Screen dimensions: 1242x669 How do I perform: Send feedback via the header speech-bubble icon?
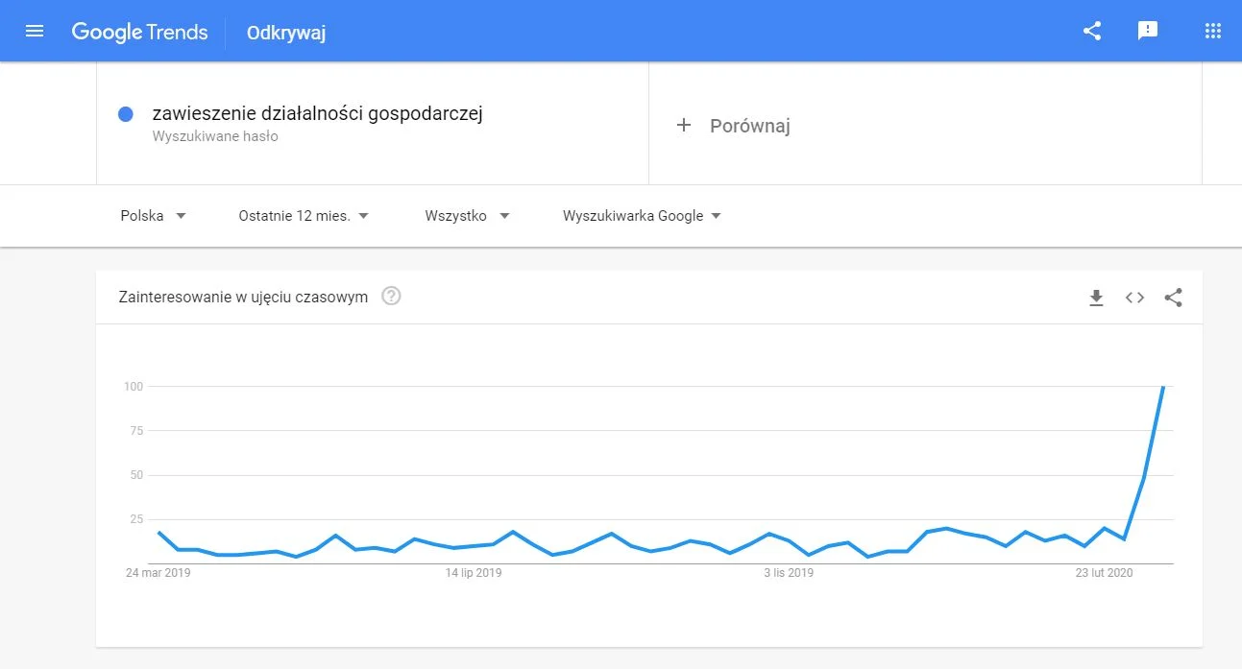point(1148,31)
